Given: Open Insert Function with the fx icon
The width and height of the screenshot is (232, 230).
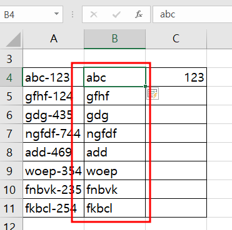Looking at the screenshot, I should pyautogui.click(x=139, y=14).
